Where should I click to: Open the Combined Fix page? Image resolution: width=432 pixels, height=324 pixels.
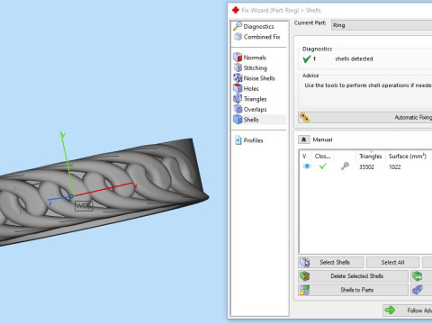click(262, 37)
